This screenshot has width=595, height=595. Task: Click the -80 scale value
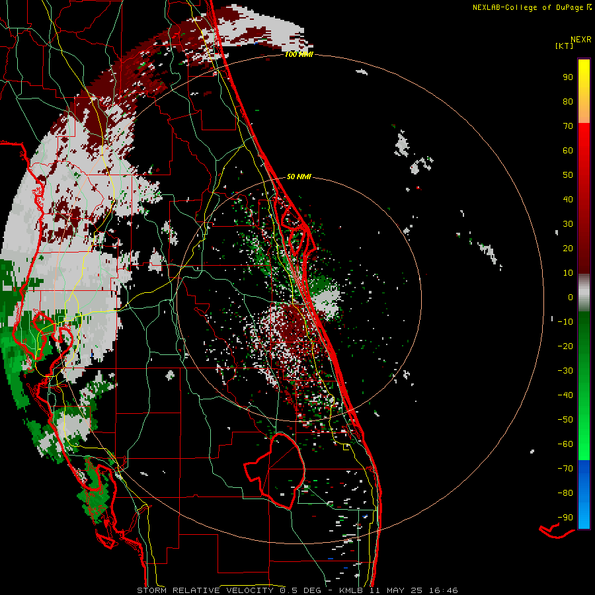pos(565,493)
